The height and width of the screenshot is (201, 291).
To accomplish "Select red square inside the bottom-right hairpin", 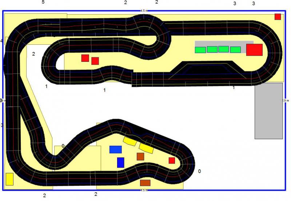I will point(172,161).
